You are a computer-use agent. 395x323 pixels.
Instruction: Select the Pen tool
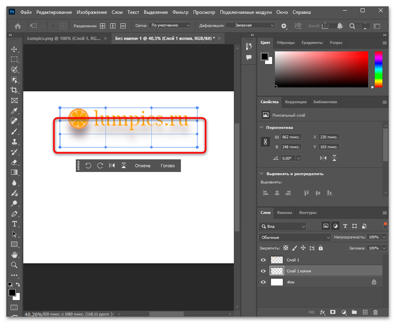pyautogui.click(x=14, y=214)
